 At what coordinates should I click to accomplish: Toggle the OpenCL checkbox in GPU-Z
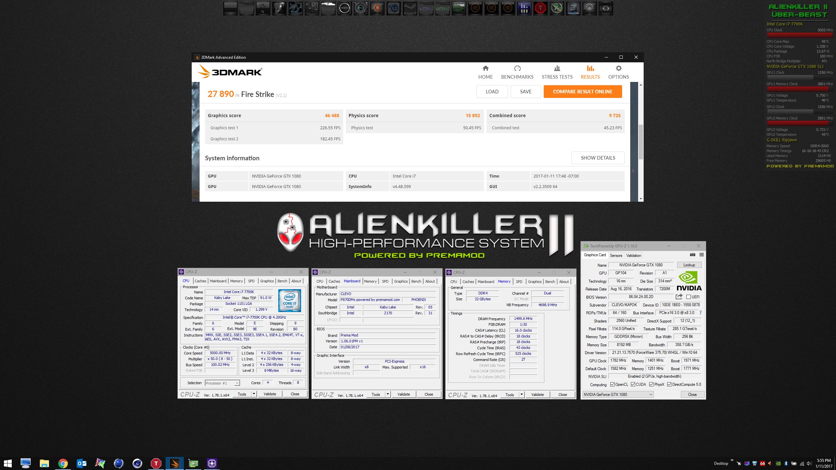[613, 384]
